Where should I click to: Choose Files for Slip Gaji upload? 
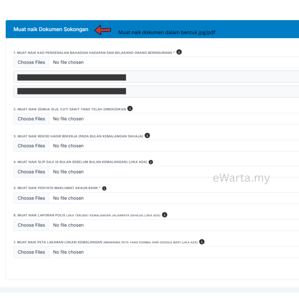tap(31, 172)
